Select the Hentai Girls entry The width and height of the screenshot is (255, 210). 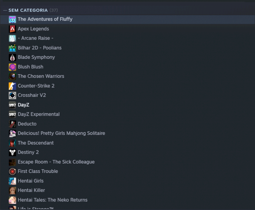[x=31, y=181]
